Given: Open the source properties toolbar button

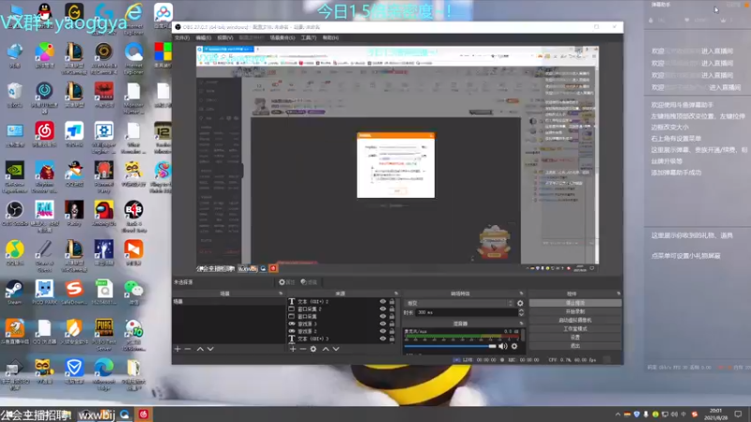Looking at the screenshot, I should tap(286, 282).
